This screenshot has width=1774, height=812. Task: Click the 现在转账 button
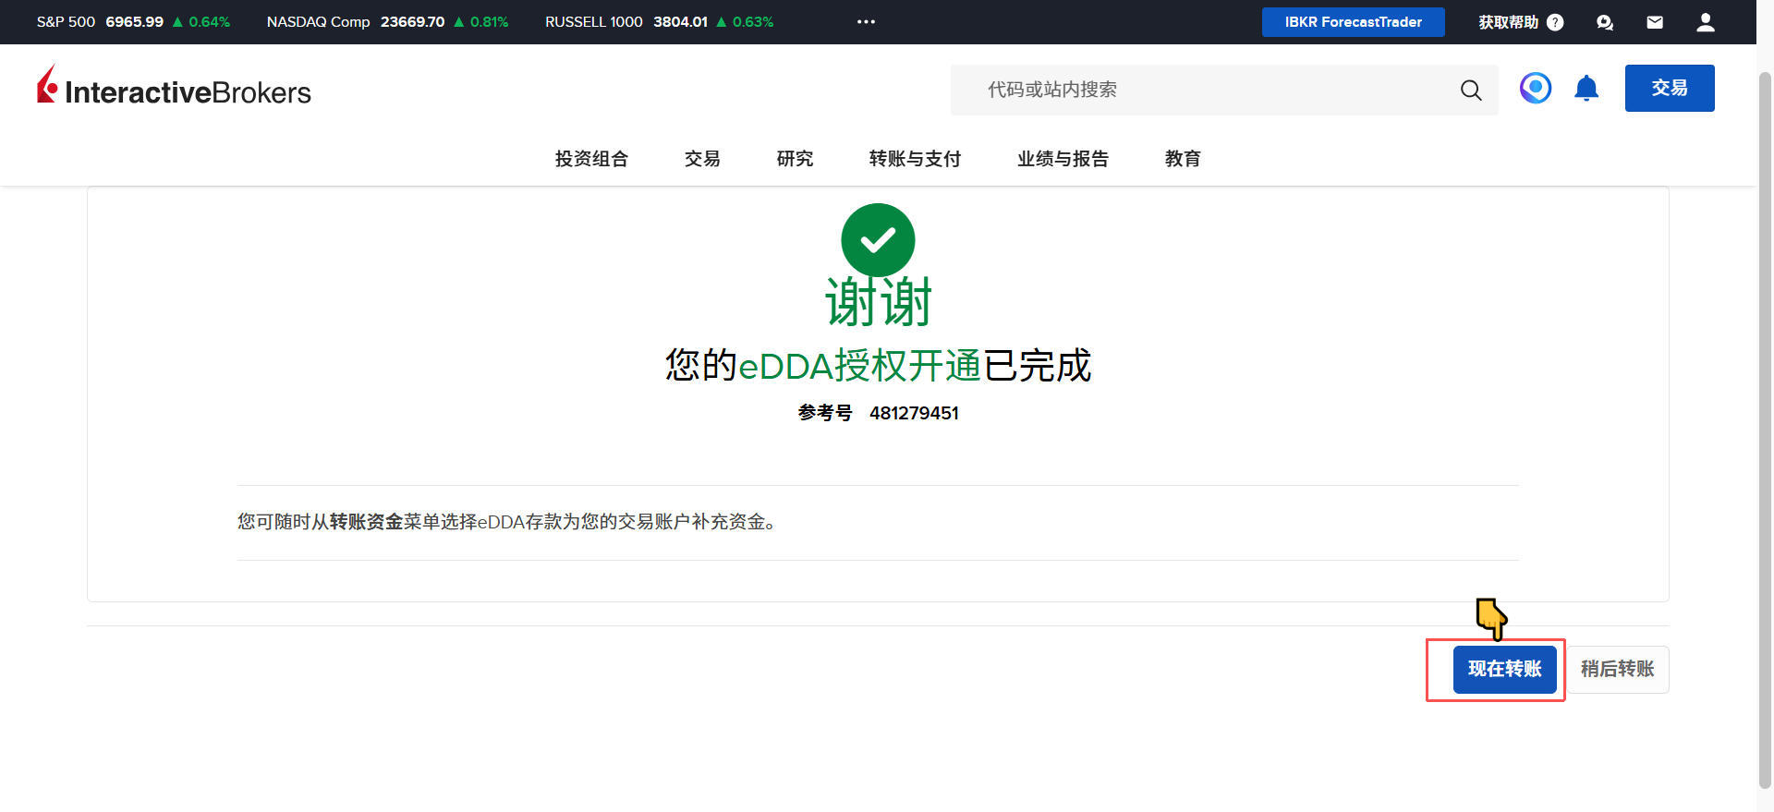pos(1504,669)
